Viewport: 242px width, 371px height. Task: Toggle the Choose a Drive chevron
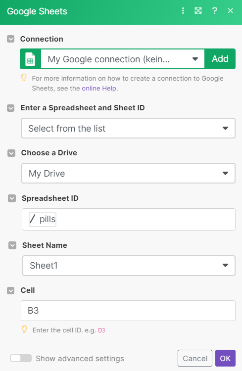tap(11, 153)
